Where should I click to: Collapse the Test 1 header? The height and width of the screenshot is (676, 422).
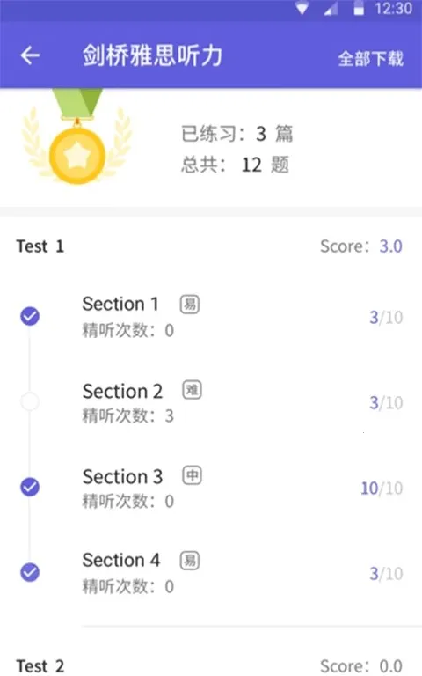point(211,246)
